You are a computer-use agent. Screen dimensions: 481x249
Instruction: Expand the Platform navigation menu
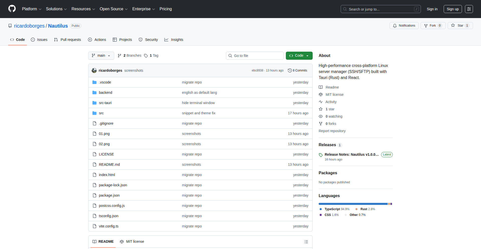click(x=32, y=9)
